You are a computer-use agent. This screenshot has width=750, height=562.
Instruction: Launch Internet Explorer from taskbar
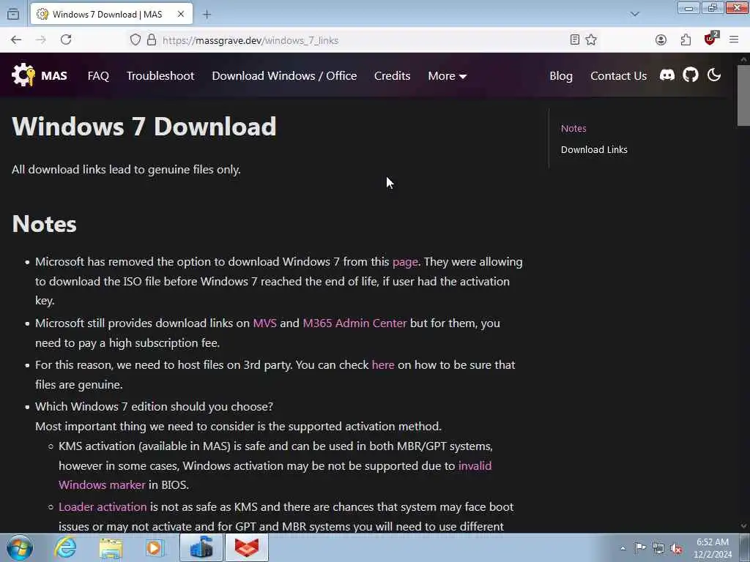tap(65, 547)
